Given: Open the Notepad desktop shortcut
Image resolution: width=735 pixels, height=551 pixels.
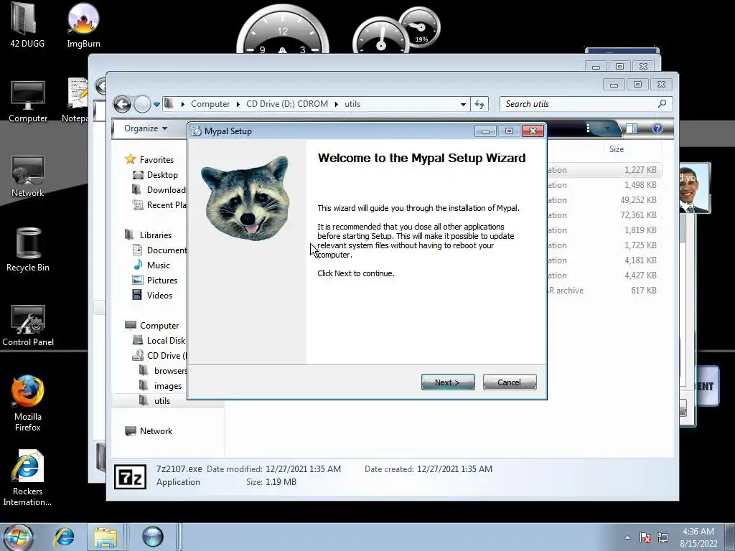Looking at the screenshot, I should click(75, 100).
